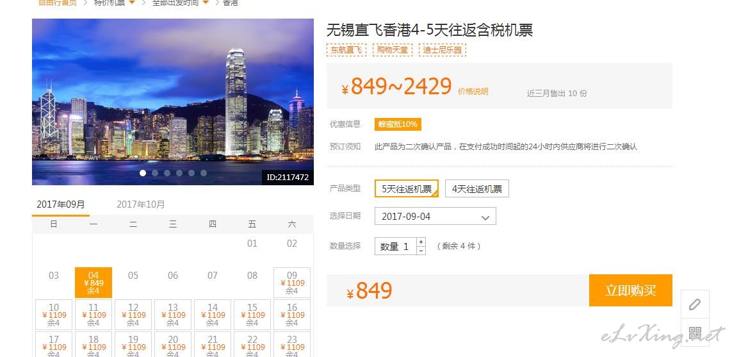Select the last carousel dot indicator
732x357 pixels.
click(204, 173)
